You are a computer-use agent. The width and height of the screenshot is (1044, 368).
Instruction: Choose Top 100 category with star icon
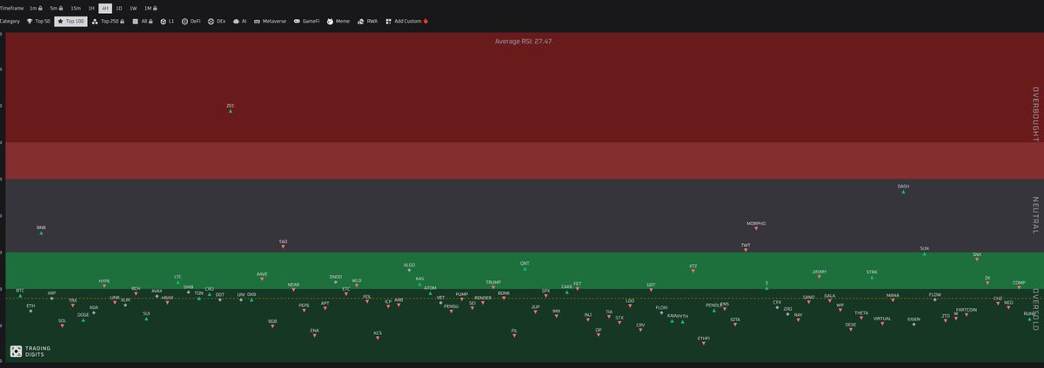70,21
